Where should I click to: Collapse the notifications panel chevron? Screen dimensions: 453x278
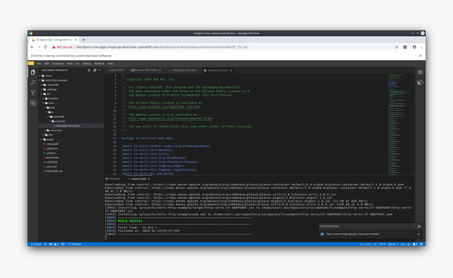coord(414,226)
